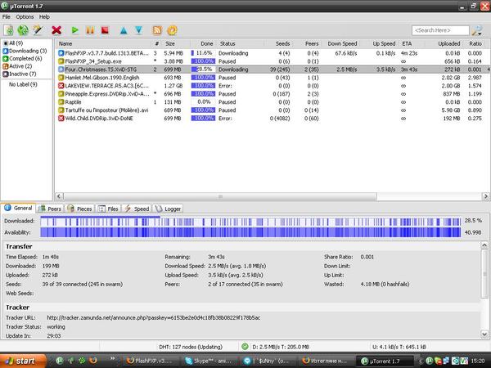Click the Create New Torrent wand icon
This screenshot has width=491, height=368.
click(38, 30)
